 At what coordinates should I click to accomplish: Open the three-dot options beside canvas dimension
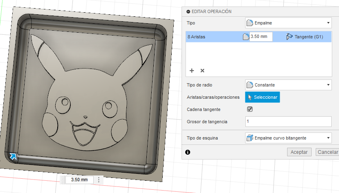point(99,180)
